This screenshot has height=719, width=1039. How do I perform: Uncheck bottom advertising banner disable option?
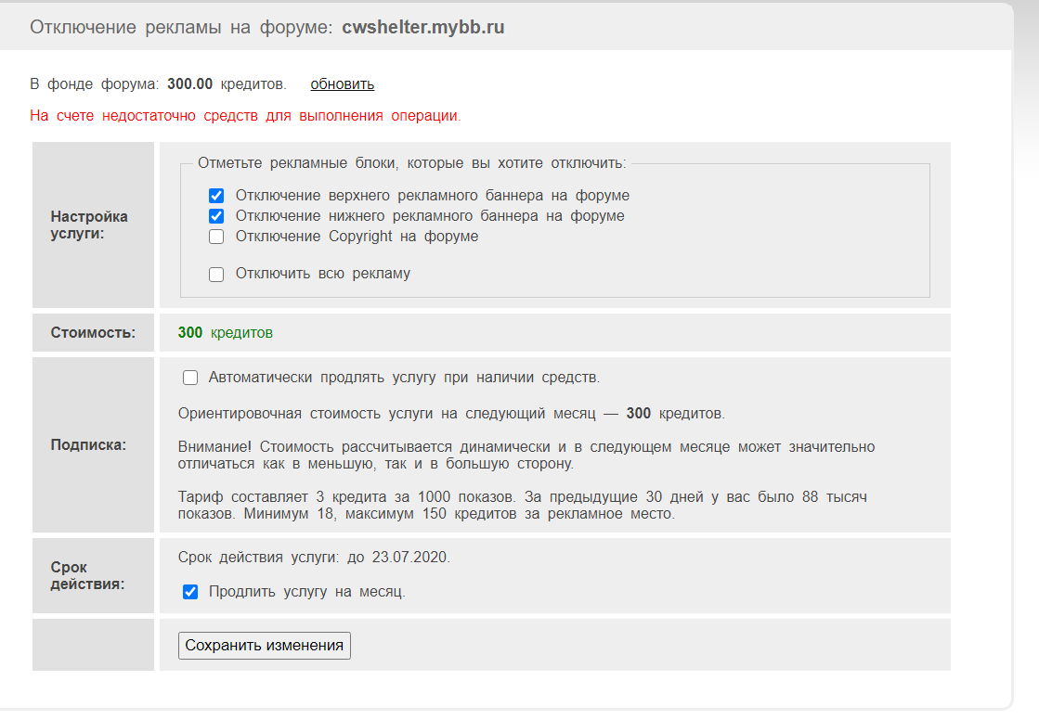point(216,216)
